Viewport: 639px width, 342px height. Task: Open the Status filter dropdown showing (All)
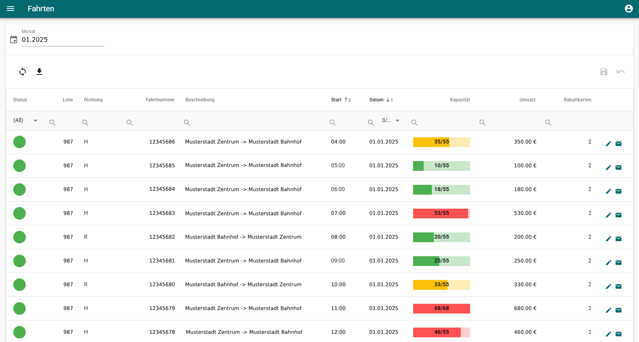26,120
